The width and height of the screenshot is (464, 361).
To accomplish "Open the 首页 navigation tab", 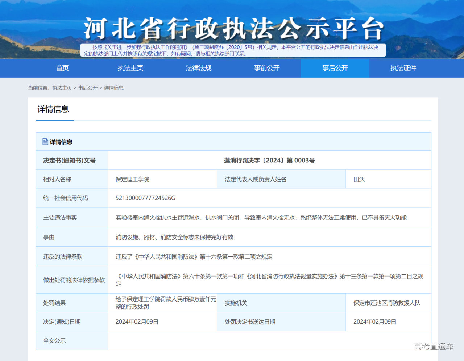I will (x=62, y=68).
